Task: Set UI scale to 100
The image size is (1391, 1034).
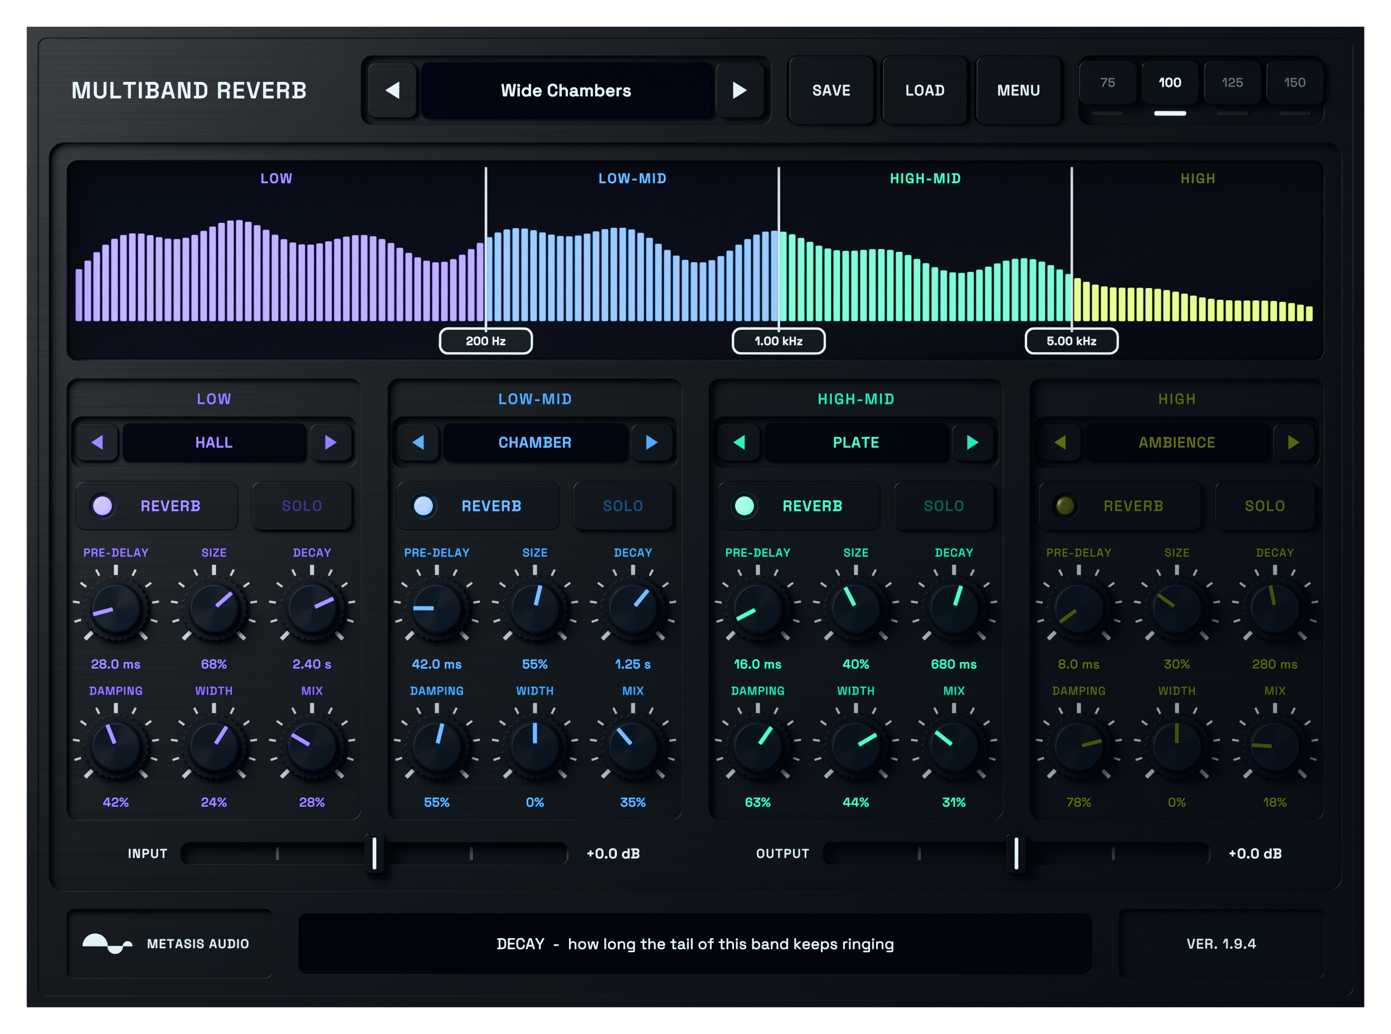Action: tap(1169, 82)
